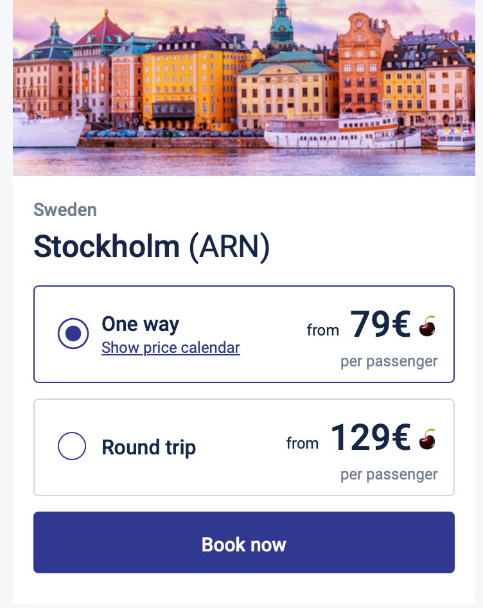Click the 129€ round trip price
Image resolution: width=483 pixels, height=608 pixels.
(370, 437)
